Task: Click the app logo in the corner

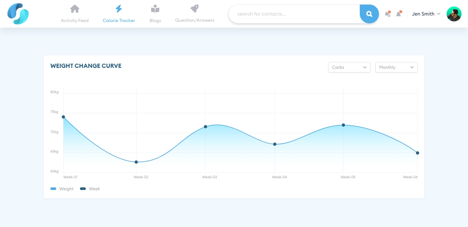Action: [x=18, y=14]
